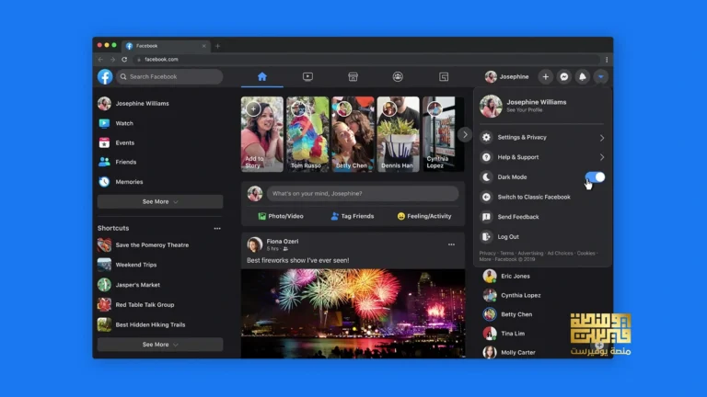Click the Facebook logo icon

[x=106, y=77]
